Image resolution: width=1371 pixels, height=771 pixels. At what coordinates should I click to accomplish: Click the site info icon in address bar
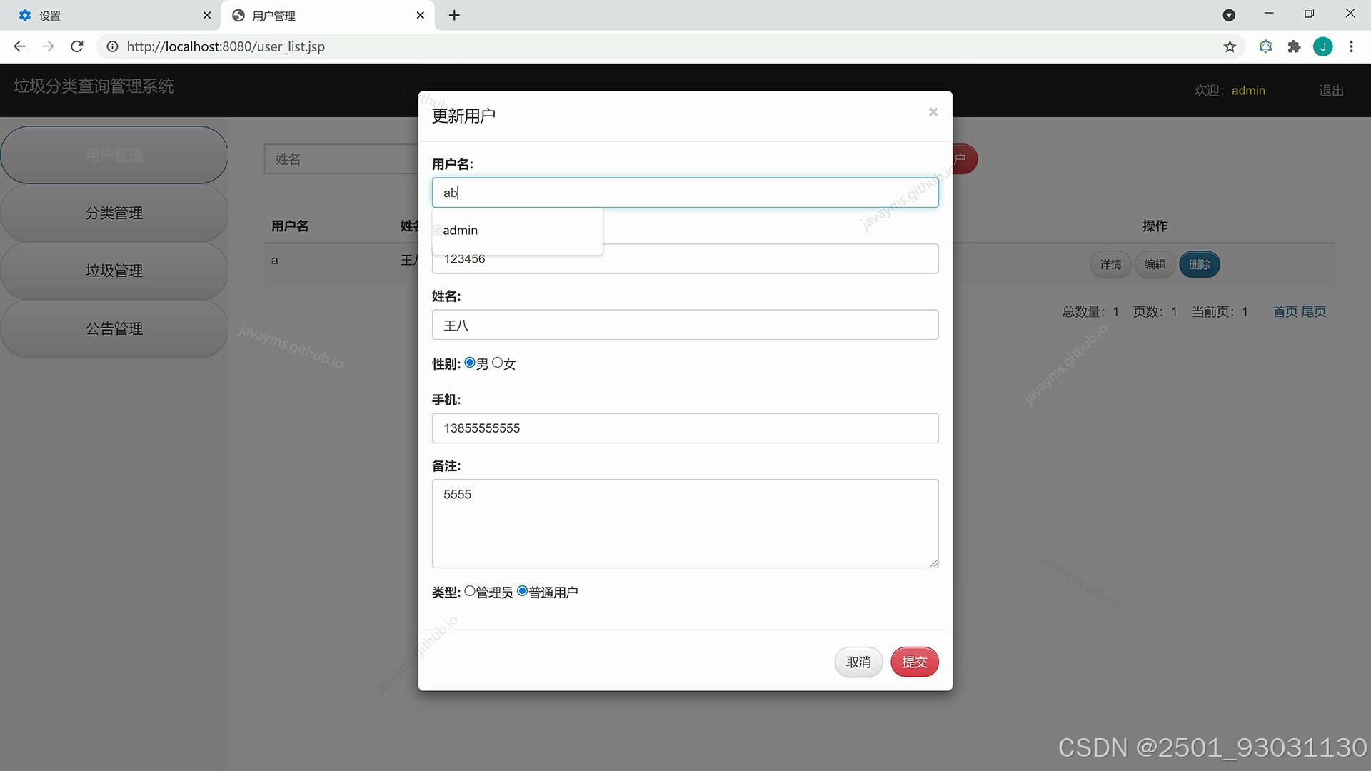pos(112,46)
